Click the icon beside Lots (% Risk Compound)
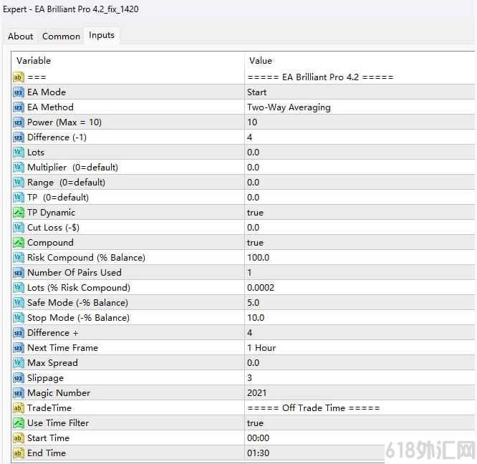The image size is (477, 464). coord(18,288)
